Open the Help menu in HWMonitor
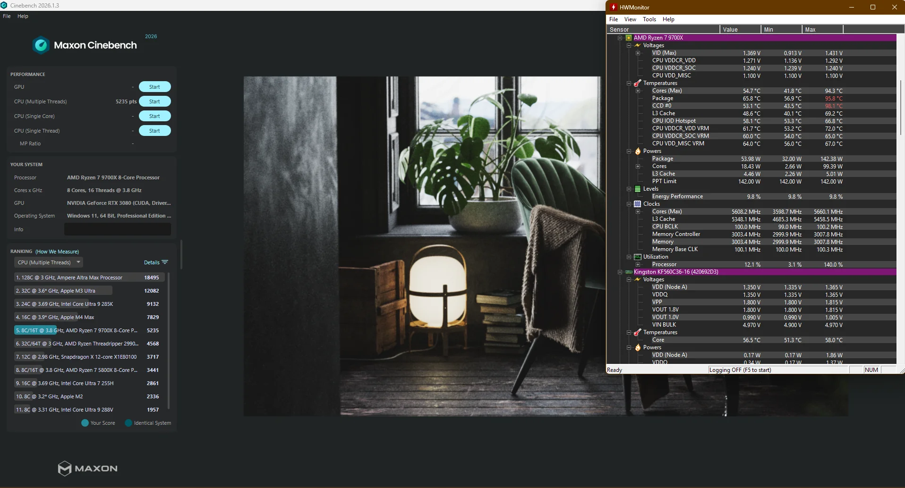Viewport: 905px width, 488px height. (x=668, y=19)
